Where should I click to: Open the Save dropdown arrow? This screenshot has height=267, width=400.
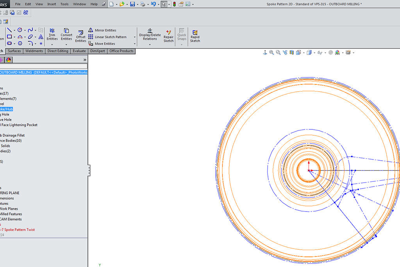[137, 4]
